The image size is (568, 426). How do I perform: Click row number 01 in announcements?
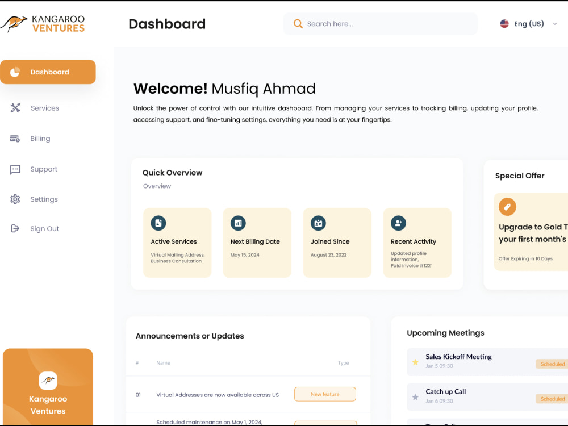click(138, 395)
